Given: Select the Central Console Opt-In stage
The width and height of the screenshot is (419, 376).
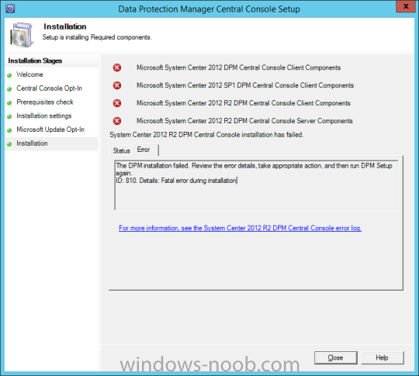Looking at the screenshot, I should 49,88.
